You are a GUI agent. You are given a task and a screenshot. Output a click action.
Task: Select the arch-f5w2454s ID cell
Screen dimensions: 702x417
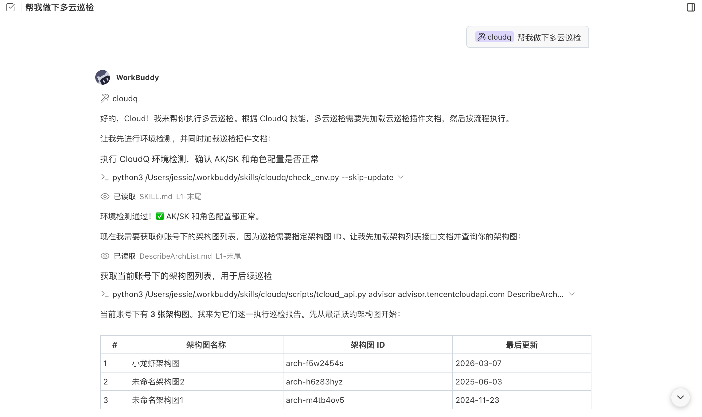[x=314, y=363]
